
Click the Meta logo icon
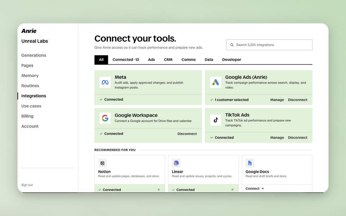tap(105, 82)
